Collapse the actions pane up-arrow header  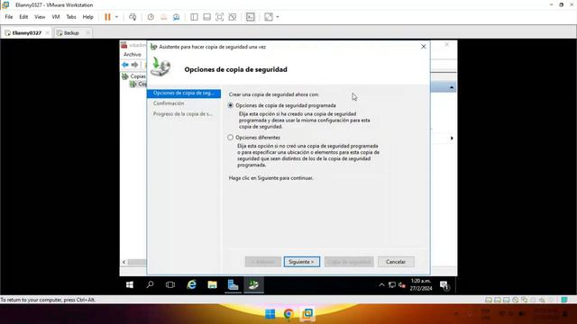coord(452,87)
